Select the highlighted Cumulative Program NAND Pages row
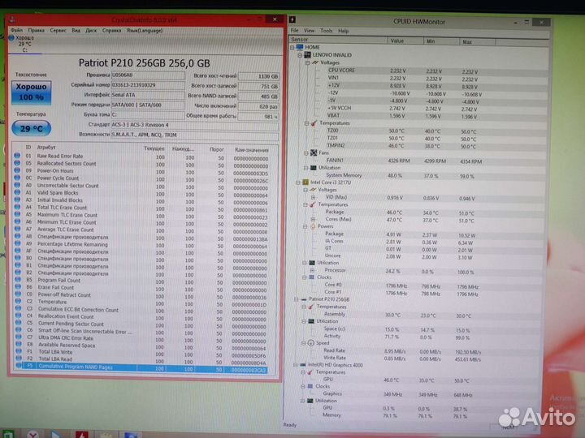Image resolution: width=585 pixels, height=438 pixels. point(141,367)
